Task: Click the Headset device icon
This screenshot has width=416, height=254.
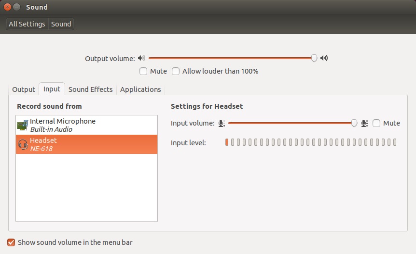Action: point(22,144)
